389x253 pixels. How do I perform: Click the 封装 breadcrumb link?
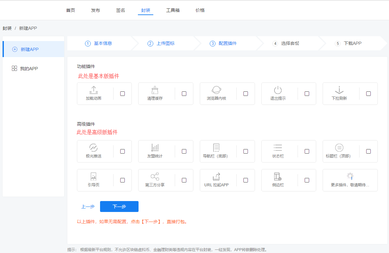(x=7, y=28)
